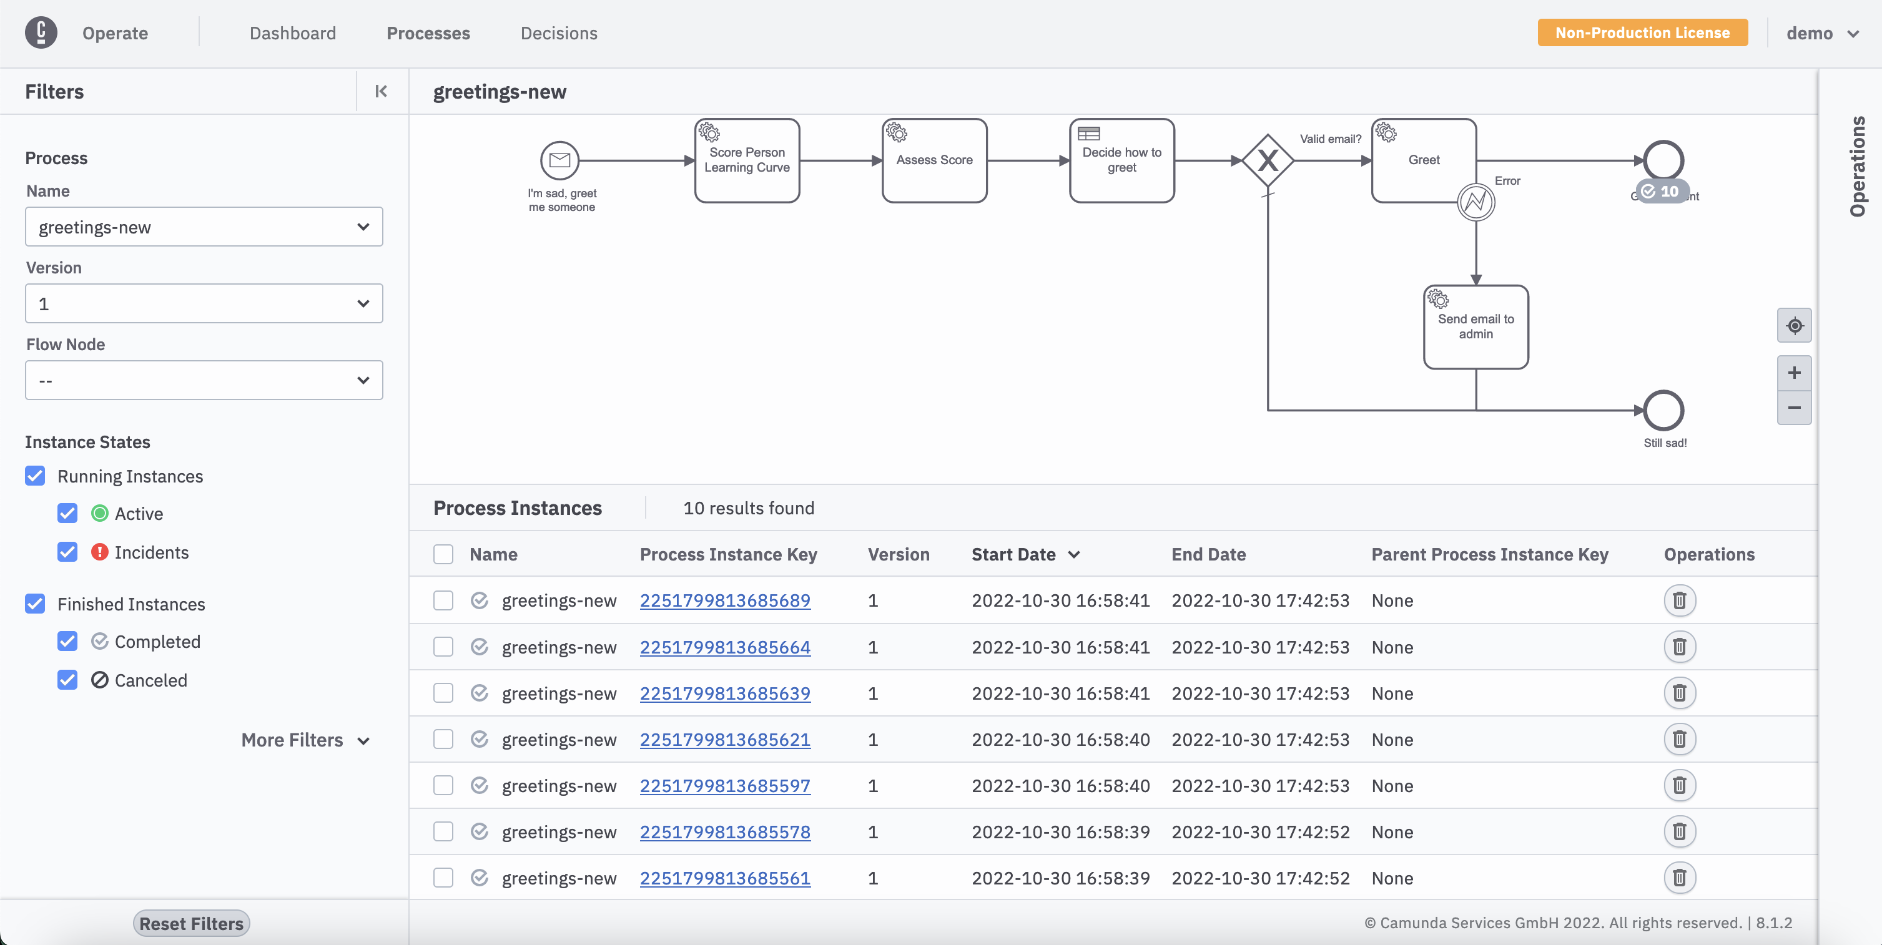Select all instances via header checkbox
The height and width of the screenshot is (945, 1882).
coord(443,554)
